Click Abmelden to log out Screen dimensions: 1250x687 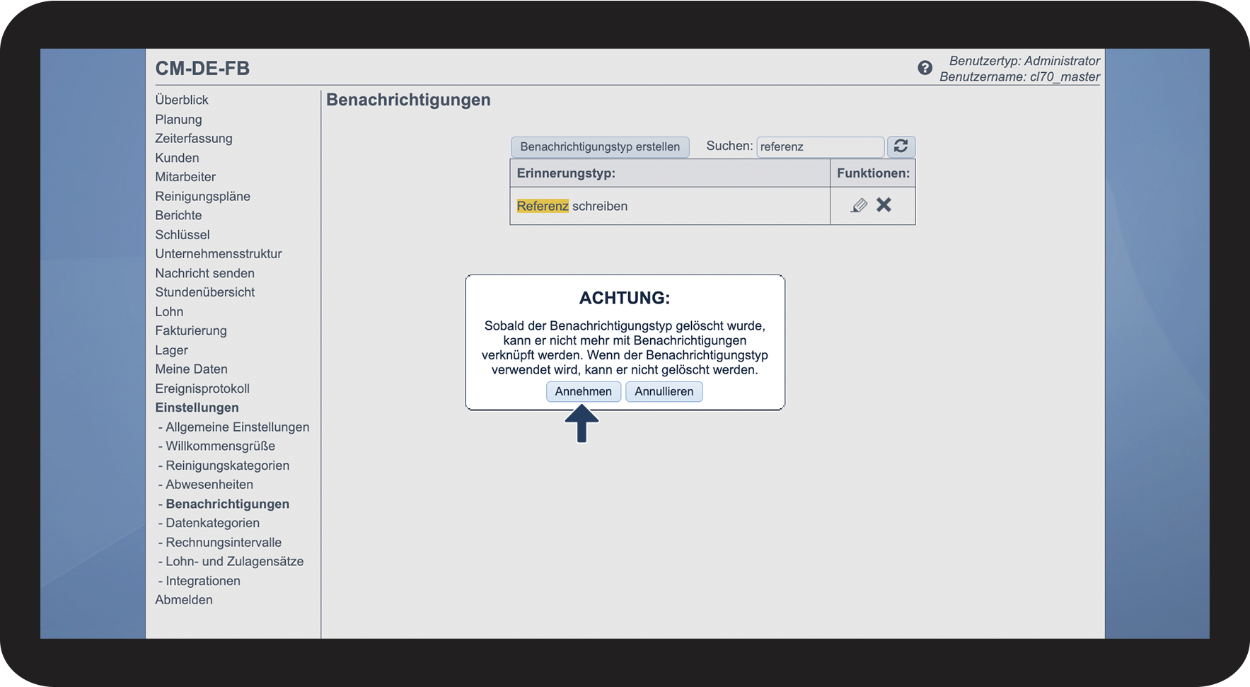(x=184, y=599)
